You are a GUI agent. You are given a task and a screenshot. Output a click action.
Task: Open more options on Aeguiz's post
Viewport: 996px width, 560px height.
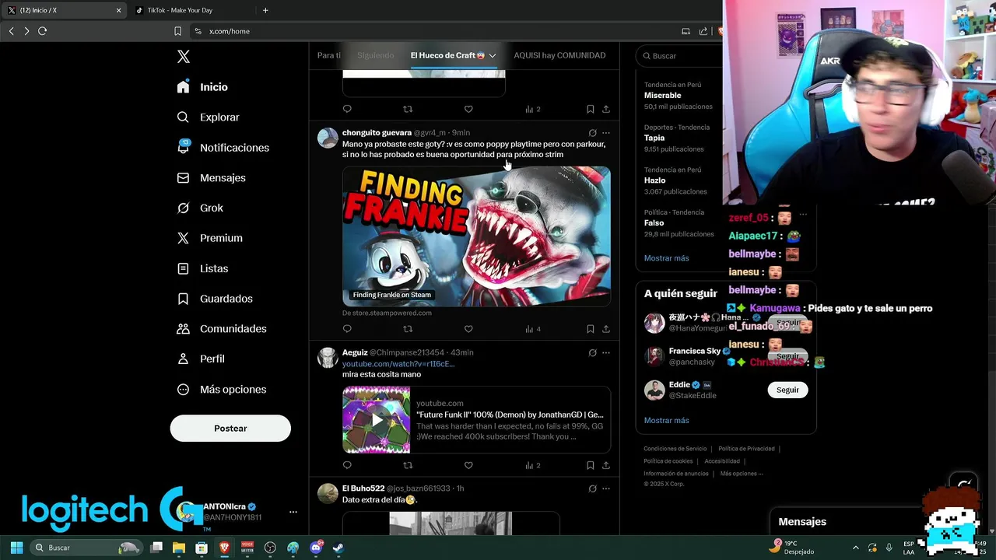pyautogui.click(x=606, y=353)
